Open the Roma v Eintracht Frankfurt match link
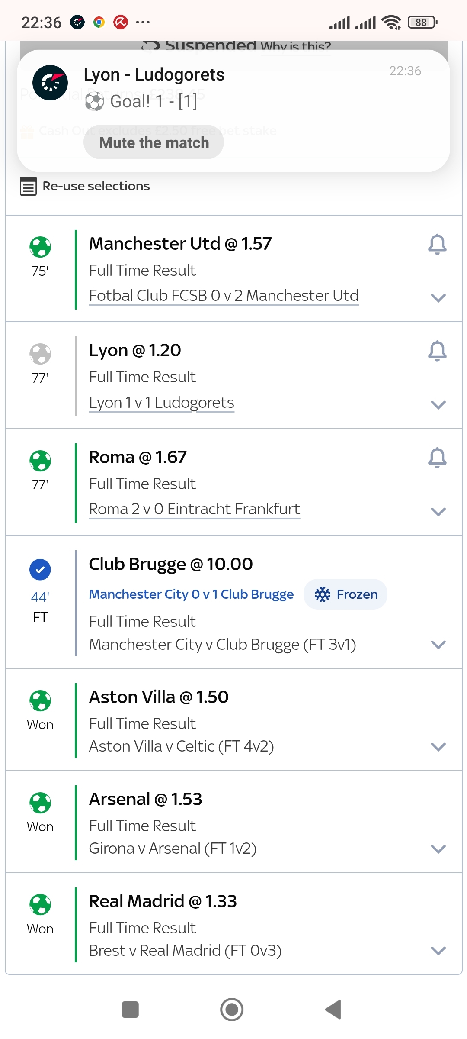Viewport: 467px width, 1039px height. pos(194,509)
